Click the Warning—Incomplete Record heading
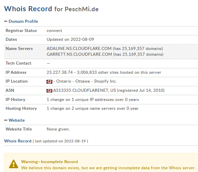 [49, 162]
